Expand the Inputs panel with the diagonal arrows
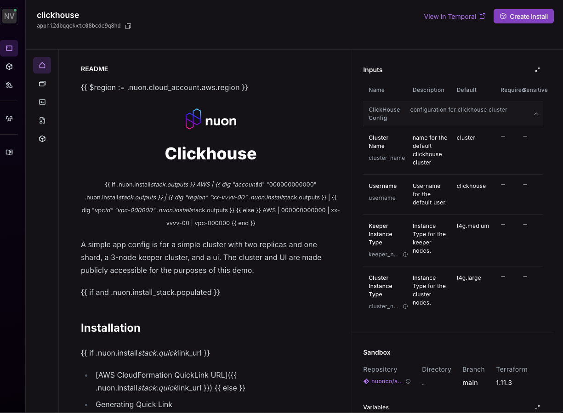This screenshot has height=413, width=563. point(537,69)
